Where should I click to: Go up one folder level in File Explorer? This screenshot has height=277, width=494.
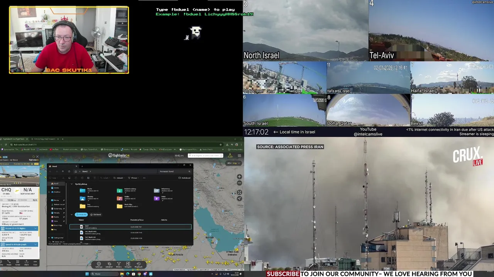tap(63, 172)
